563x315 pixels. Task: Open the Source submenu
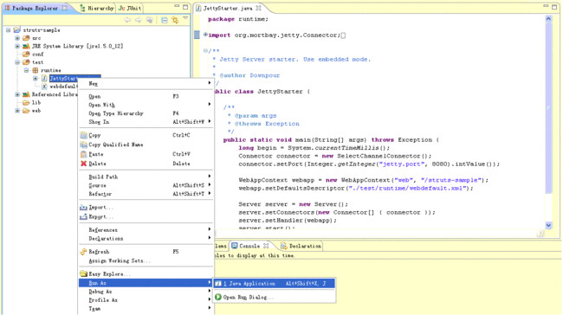(x=146, y=185)
